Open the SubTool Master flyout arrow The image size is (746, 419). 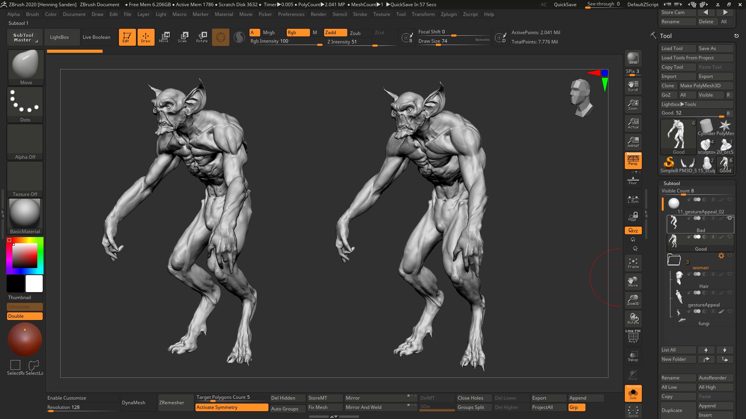click(38, 41)
